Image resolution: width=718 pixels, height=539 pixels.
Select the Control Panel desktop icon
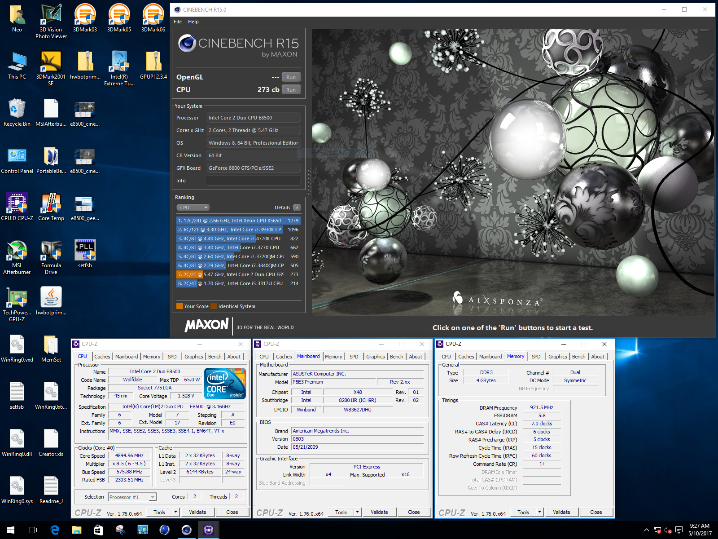click(x=17, y=159)
